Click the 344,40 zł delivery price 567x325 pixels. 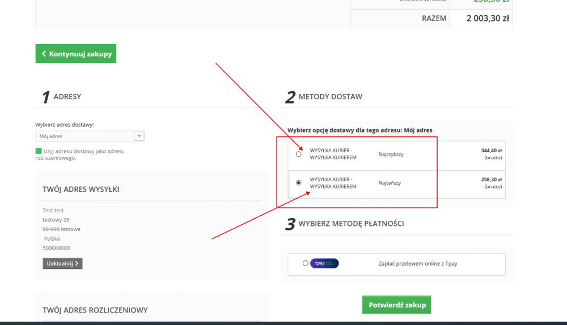(491, 151)
